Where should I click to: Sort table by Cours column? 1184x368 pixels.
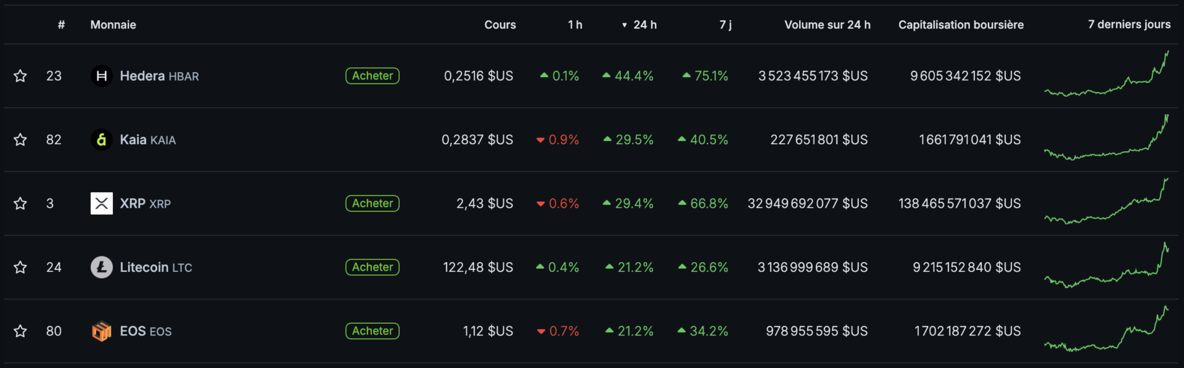tap(499, 25)
